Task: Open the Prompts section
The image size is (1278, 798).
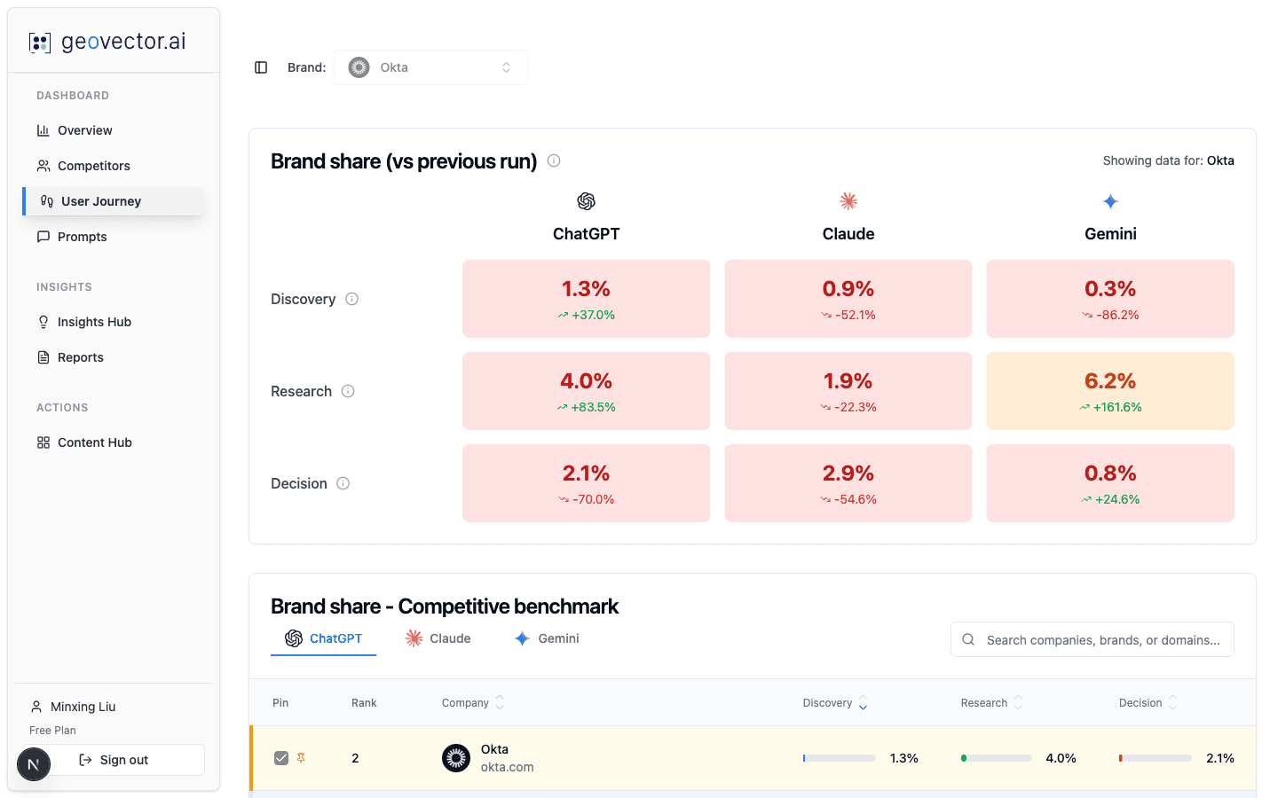Action: pyautogui.click(x=81, y=237)
